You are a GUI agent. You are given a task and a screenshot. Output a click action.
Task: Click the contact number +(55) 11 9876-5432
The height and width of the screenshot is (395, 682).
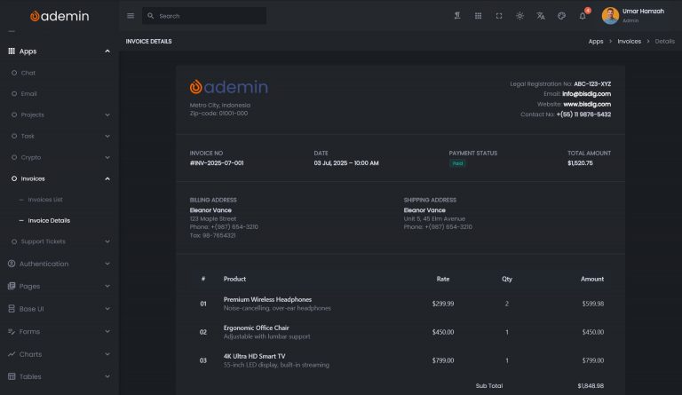click(583, 115)
